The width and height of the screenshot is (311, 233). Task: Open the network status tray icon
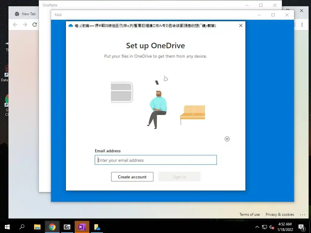[x=265, y=227]
